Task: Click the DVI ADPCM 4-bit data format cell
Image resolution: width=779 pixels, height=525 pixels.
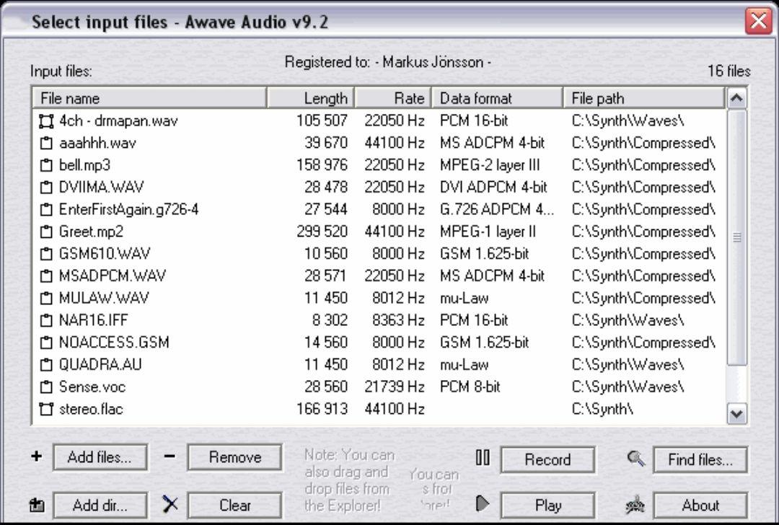Action: (x=493, y=187)
